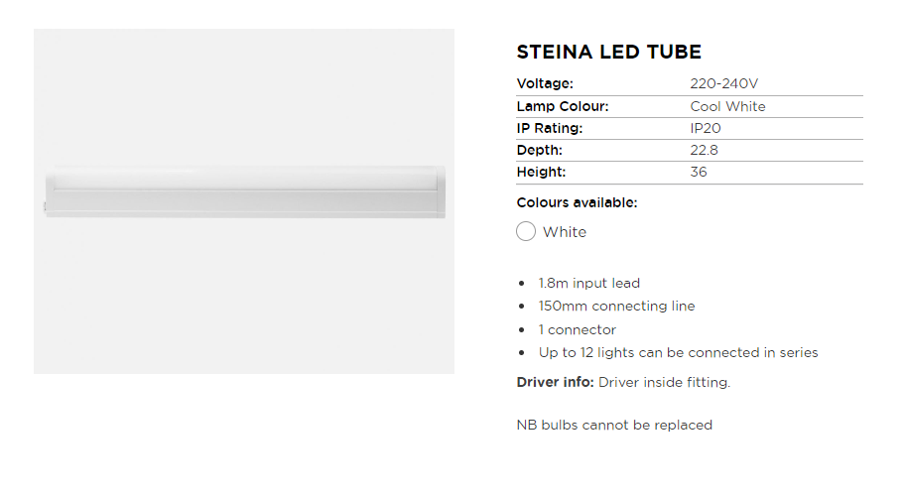This screenshot has width=905, height=498.
Task: Click the 1 connector bullet
Action: tap(578, 329)
